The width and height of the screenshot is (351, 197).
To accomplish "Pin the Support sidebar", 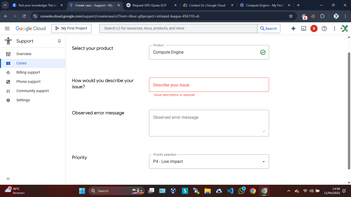I will click(59, 41).
